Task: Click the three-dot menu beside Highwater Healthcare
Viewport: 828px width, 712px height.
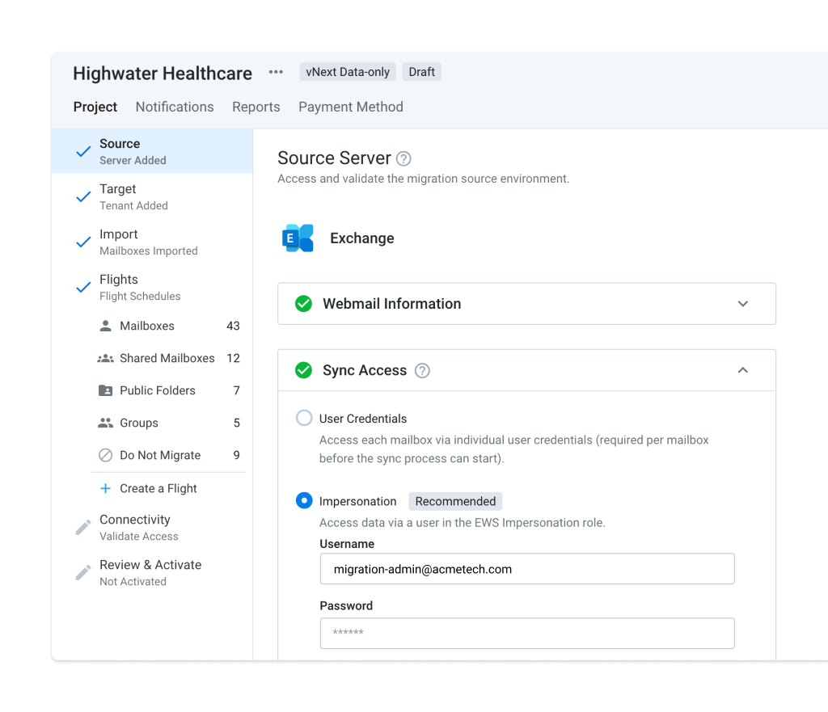Action: [275, 72]
